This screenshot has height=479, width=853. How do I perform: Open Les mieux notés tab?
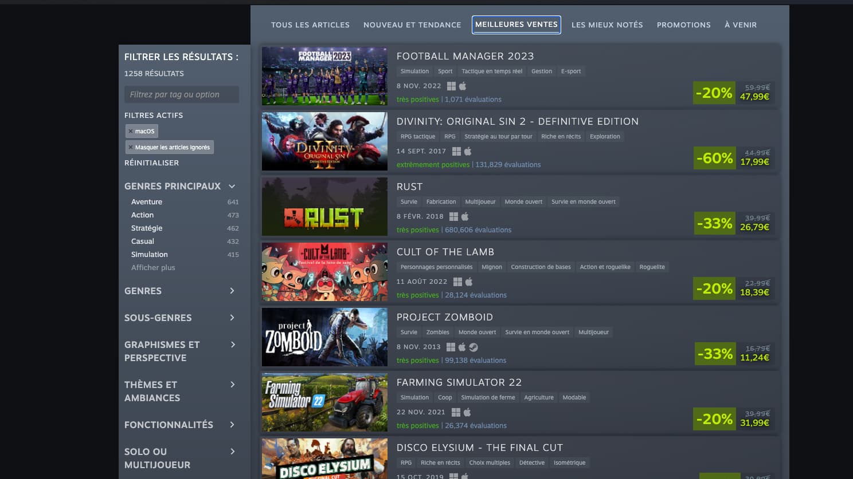pyautogui.click(x=607, y=25)
